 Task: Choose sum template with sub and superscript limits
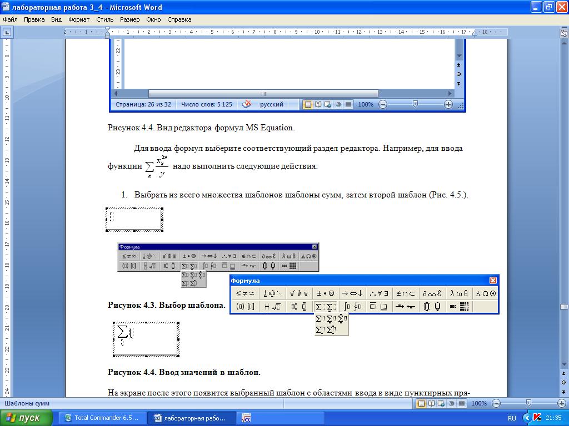point(331,329)
